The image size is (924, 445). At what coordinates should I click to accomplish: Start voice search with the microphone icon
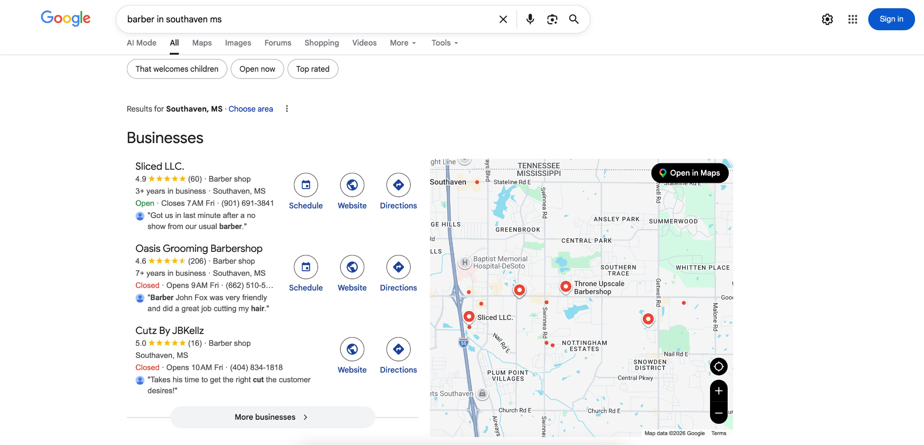pyautogui.click(x=530, y=19)
